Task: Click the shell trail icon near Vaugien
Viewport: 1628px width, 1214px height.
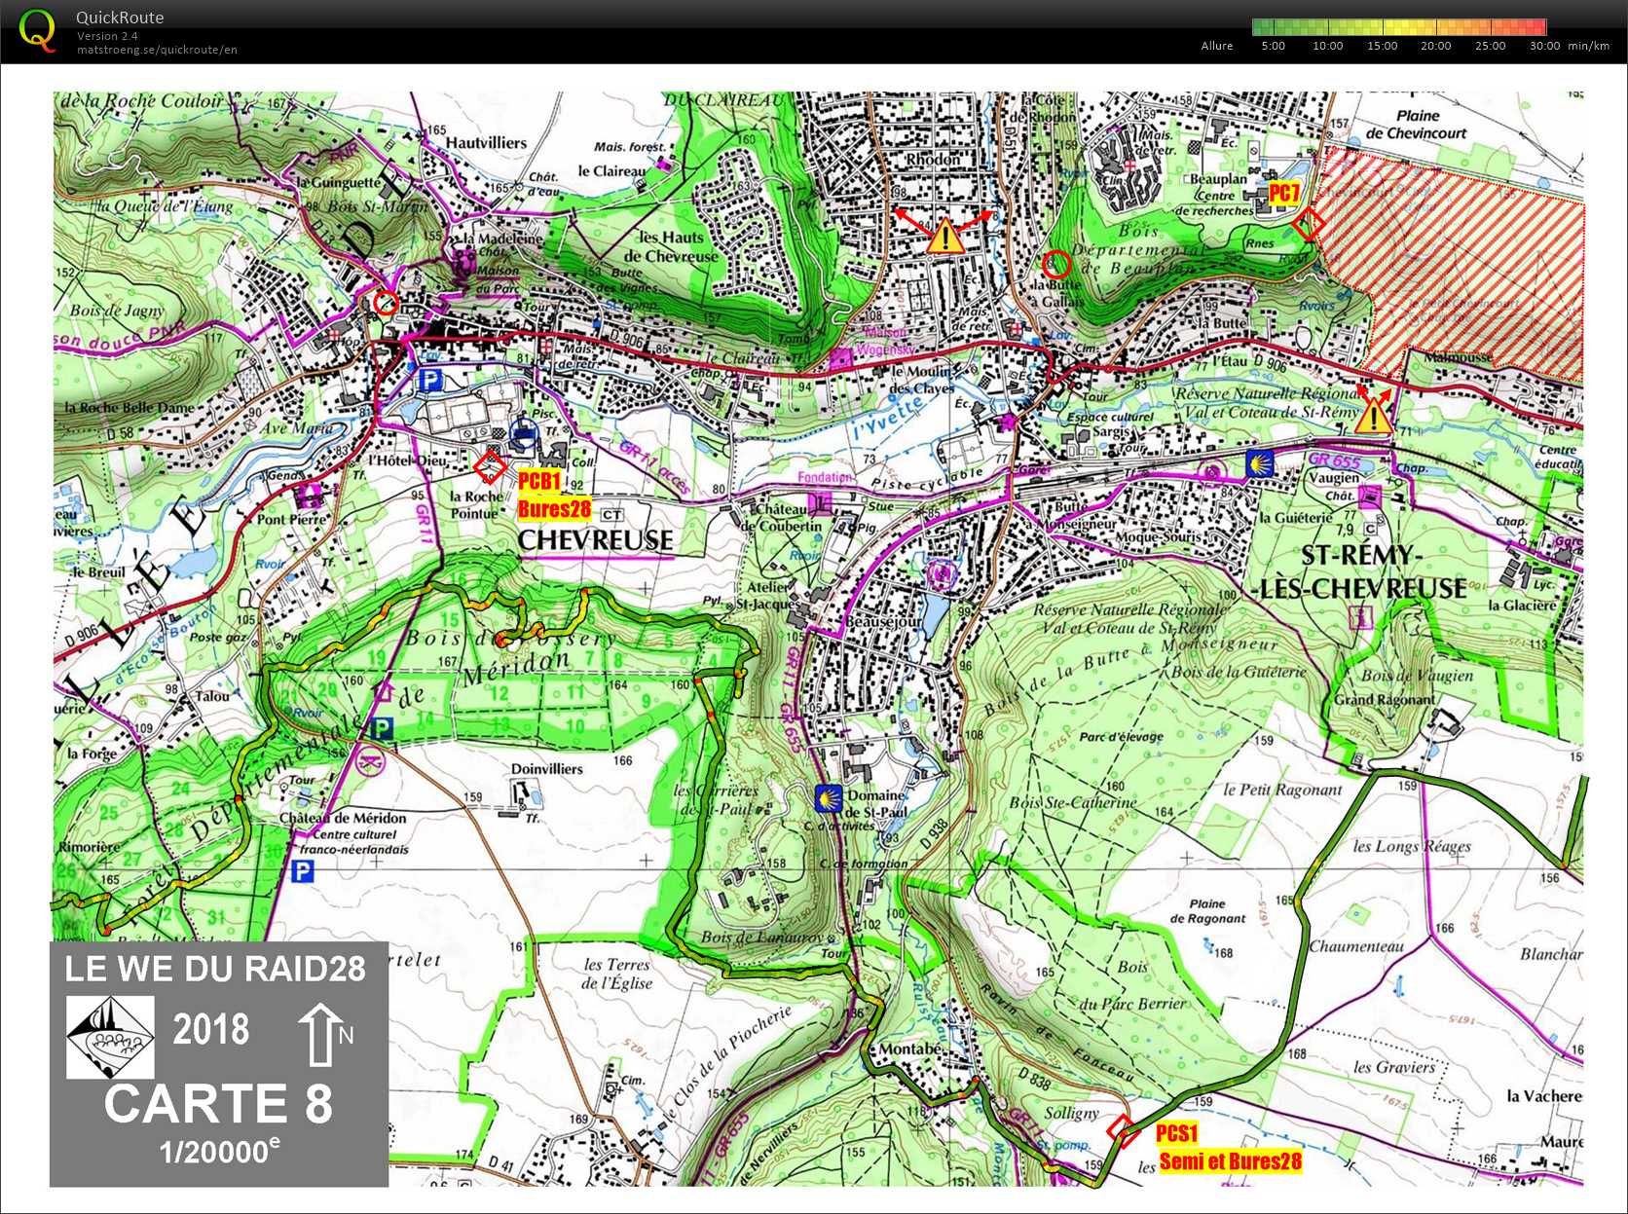Action: (x=1260, y=463)
